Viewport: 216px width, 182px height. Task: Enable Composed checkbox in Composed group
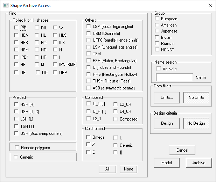tap(116, 119)
